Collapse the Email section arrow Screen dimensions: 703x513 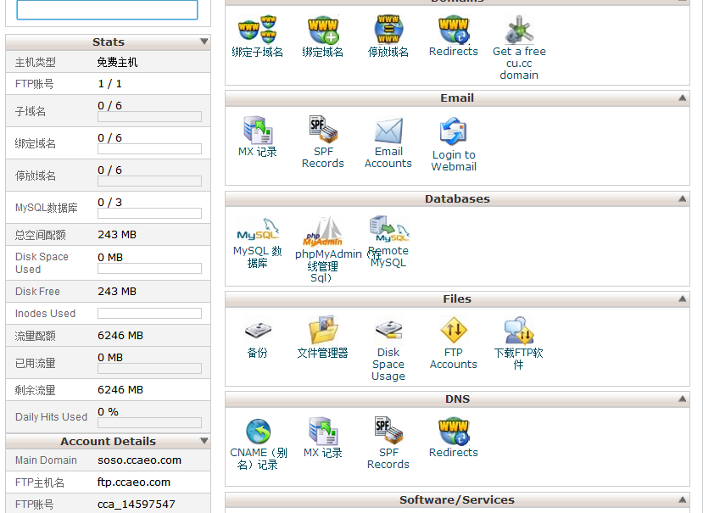[683, 98]
